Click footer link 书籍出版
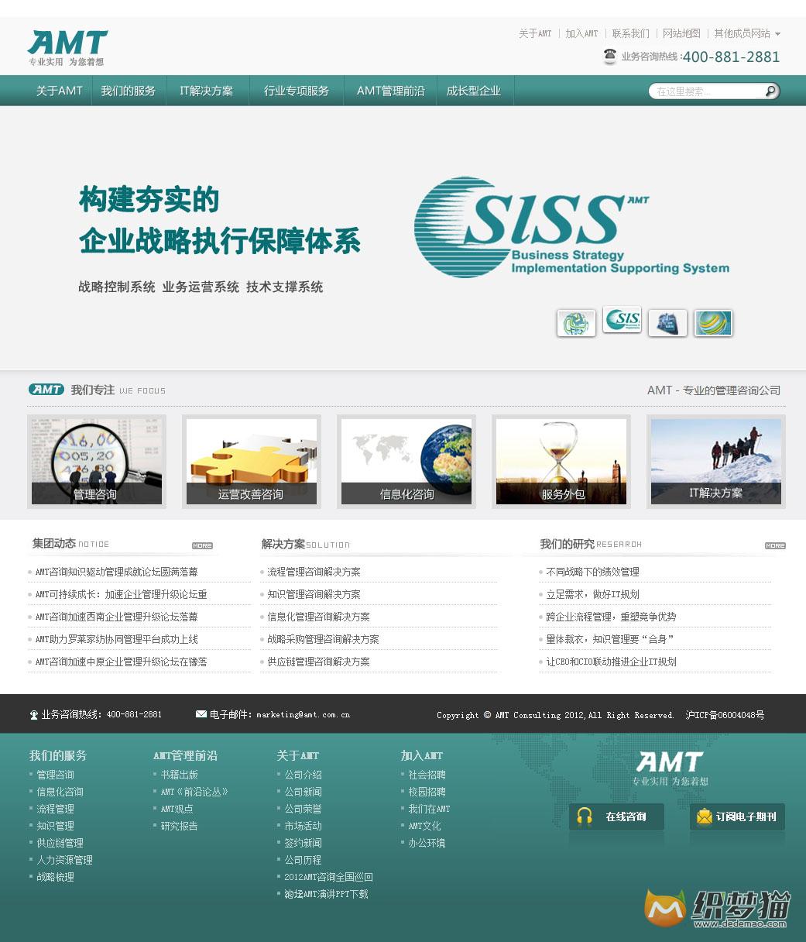This screenshot has width=806, height=942. pyautogui.click(x=180, y=775)
